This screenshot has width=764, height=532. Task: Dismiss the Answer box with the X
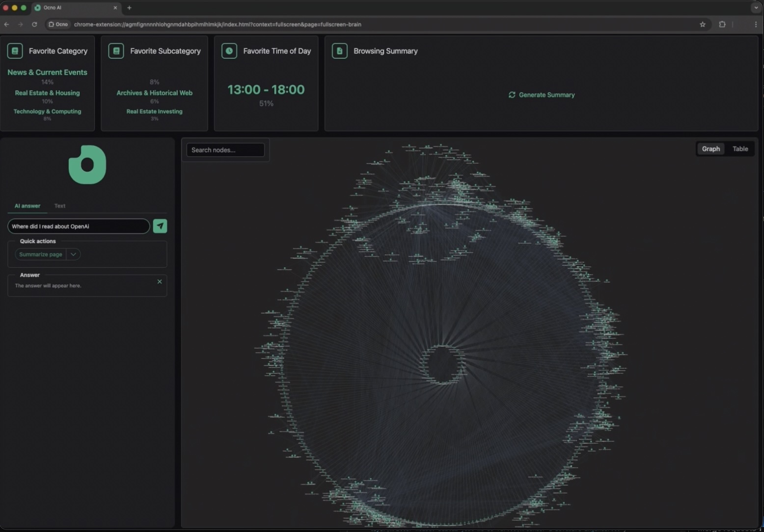(x=160, y=281)
